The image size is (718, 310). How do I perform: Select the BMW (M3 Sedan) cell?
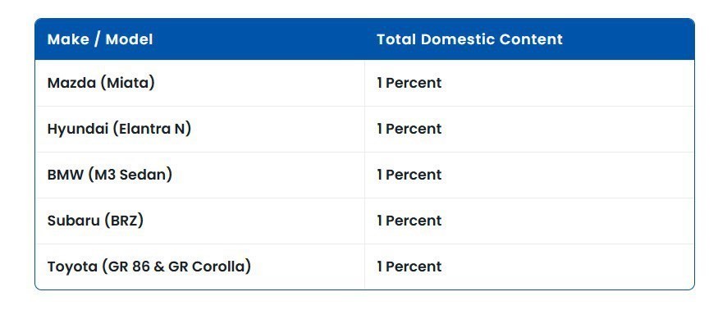pos(199,175)
